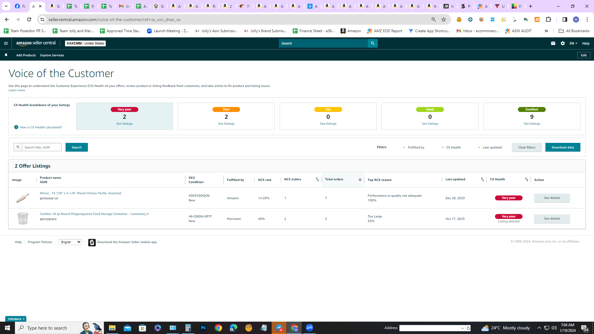The height and width of the screenshot is (334, 594).
Task: Click the Chrome profile avatar
Action: [576, 19]
